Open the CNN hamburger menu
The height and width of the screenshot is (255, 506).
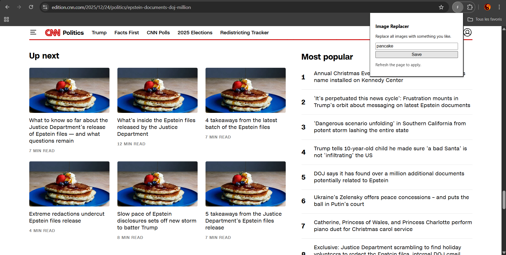[x=33, y=32]
